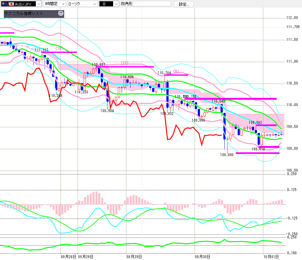This screenshot has height=260, width=302.
Task: Open the 設定... settings button
Action: click(184, 4)
